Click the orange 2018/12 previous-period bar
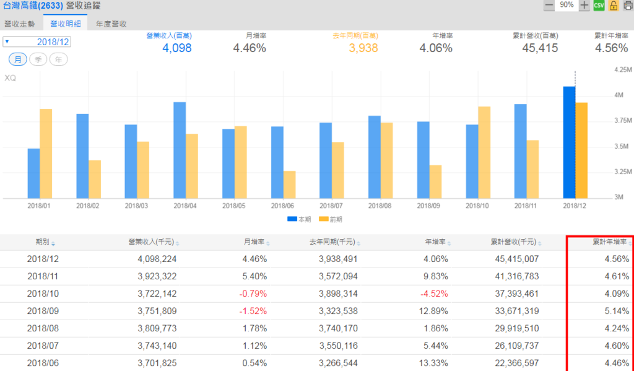Image resolution: width=634 pixels, height=371 pixels. click(x=581, y=151)
